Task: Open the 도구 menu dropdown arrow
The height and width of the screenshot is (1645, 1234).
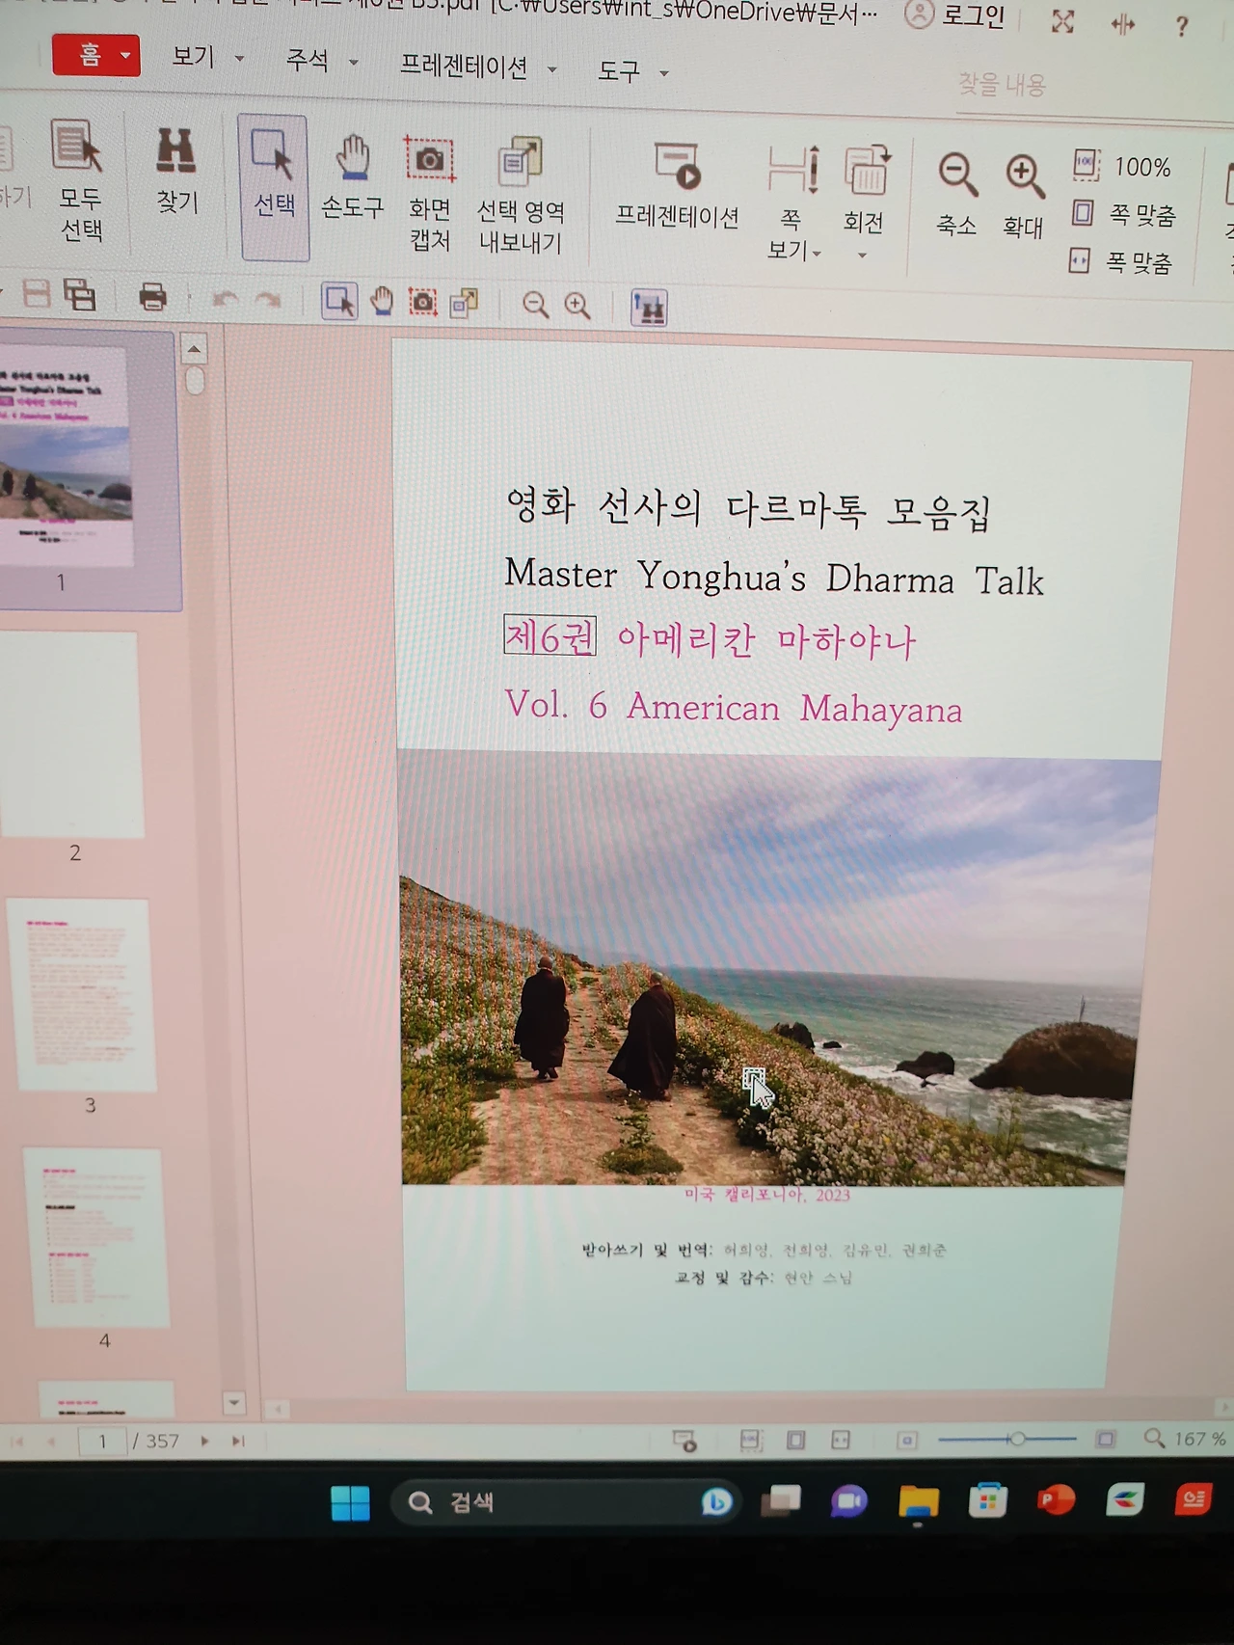Action: [x=664, y=73]
